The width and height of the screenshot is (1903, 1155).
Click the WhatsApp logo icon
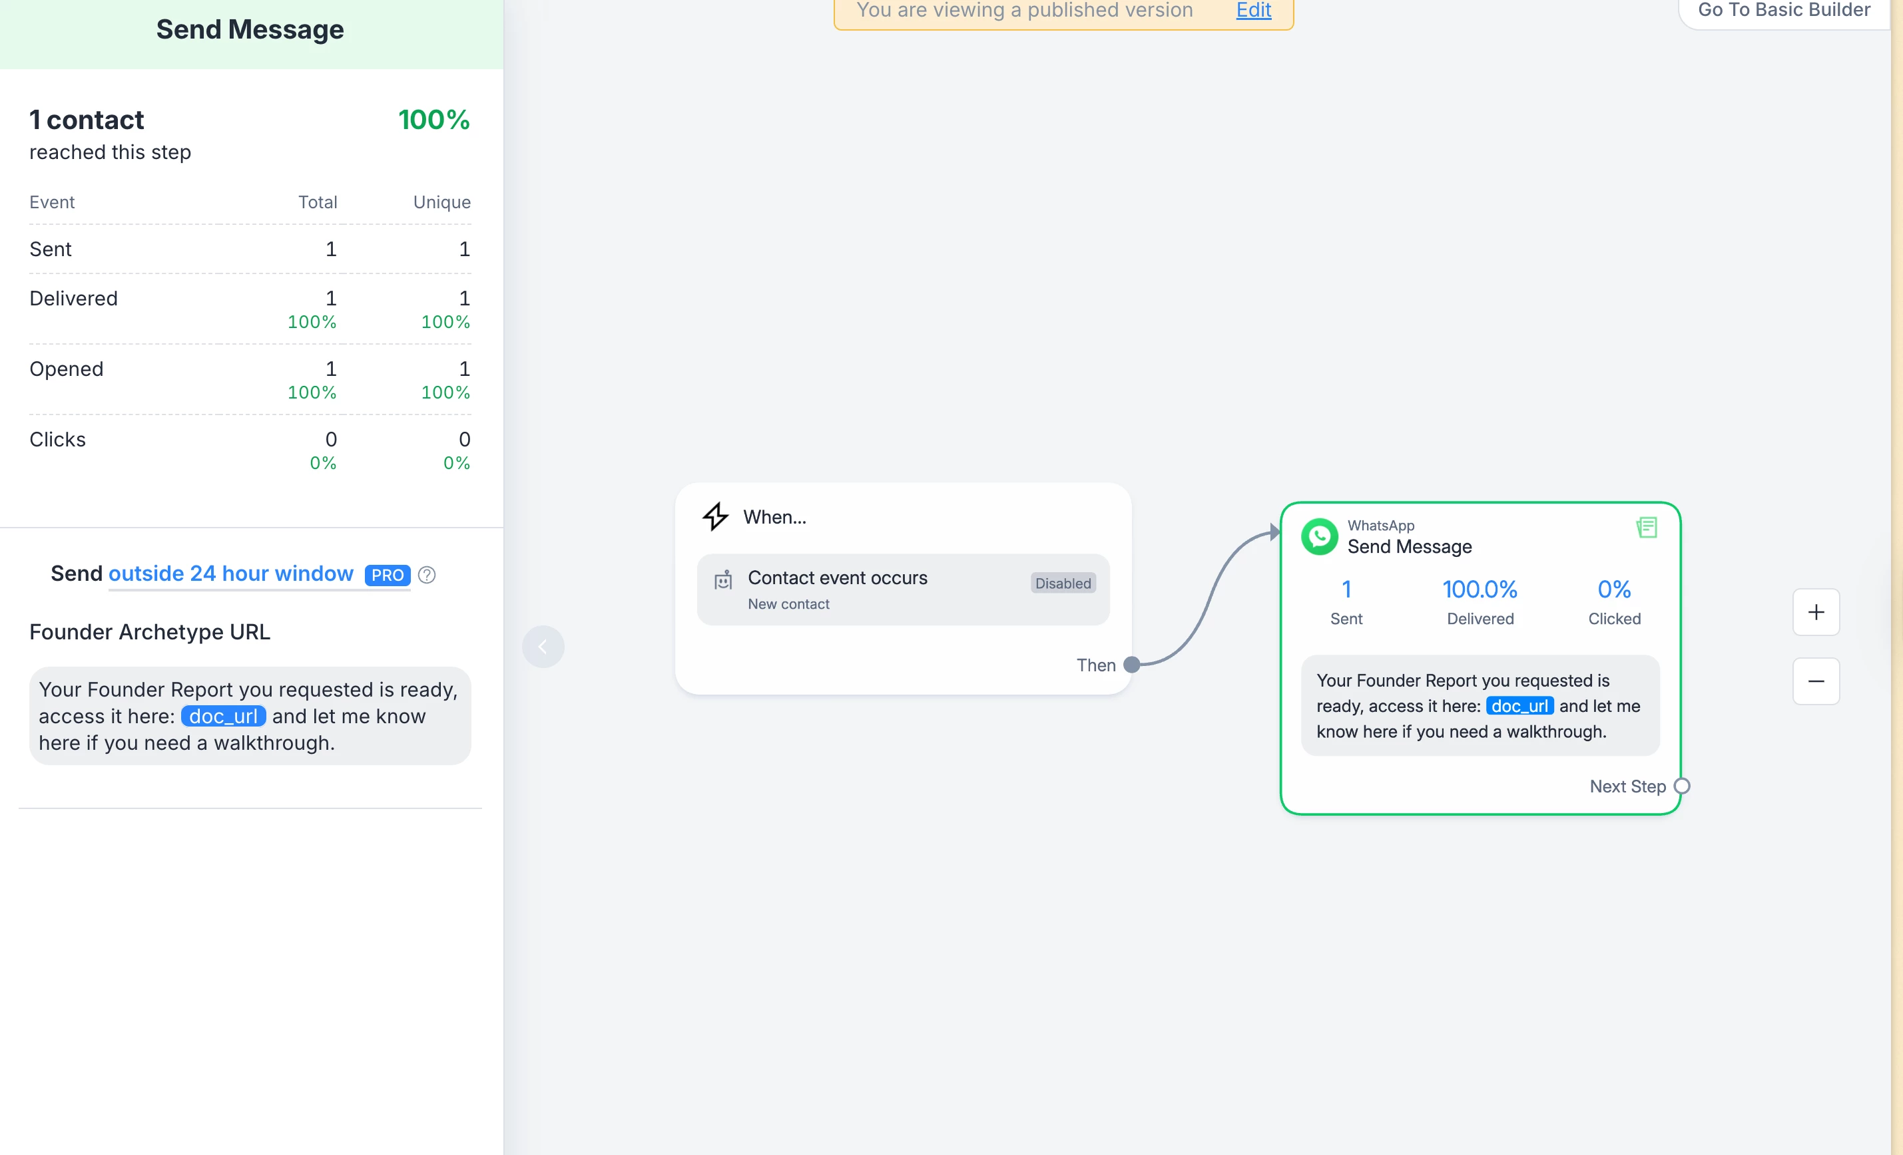1319,536
